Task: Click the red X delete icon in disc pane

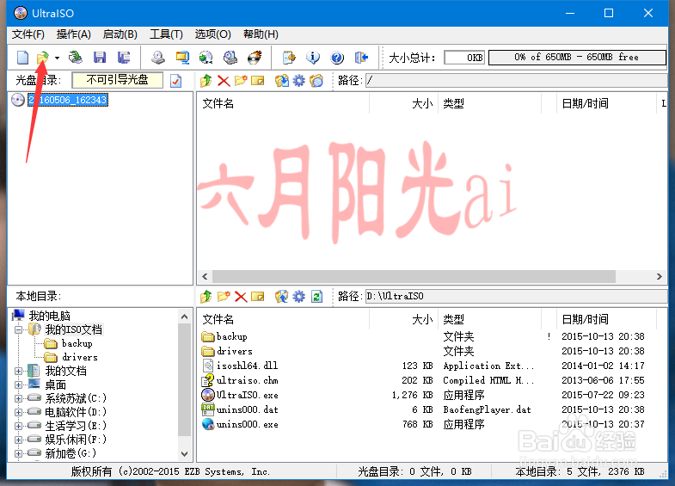Action: 224,81
